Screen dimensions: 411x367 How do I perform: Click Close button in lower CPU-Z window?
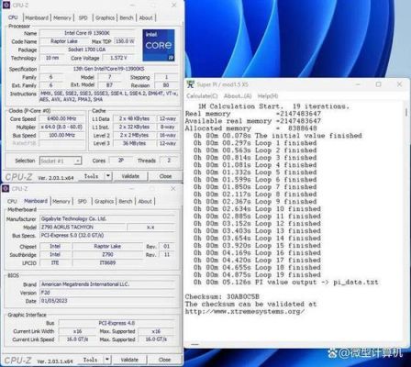click(x=164, y=360)
